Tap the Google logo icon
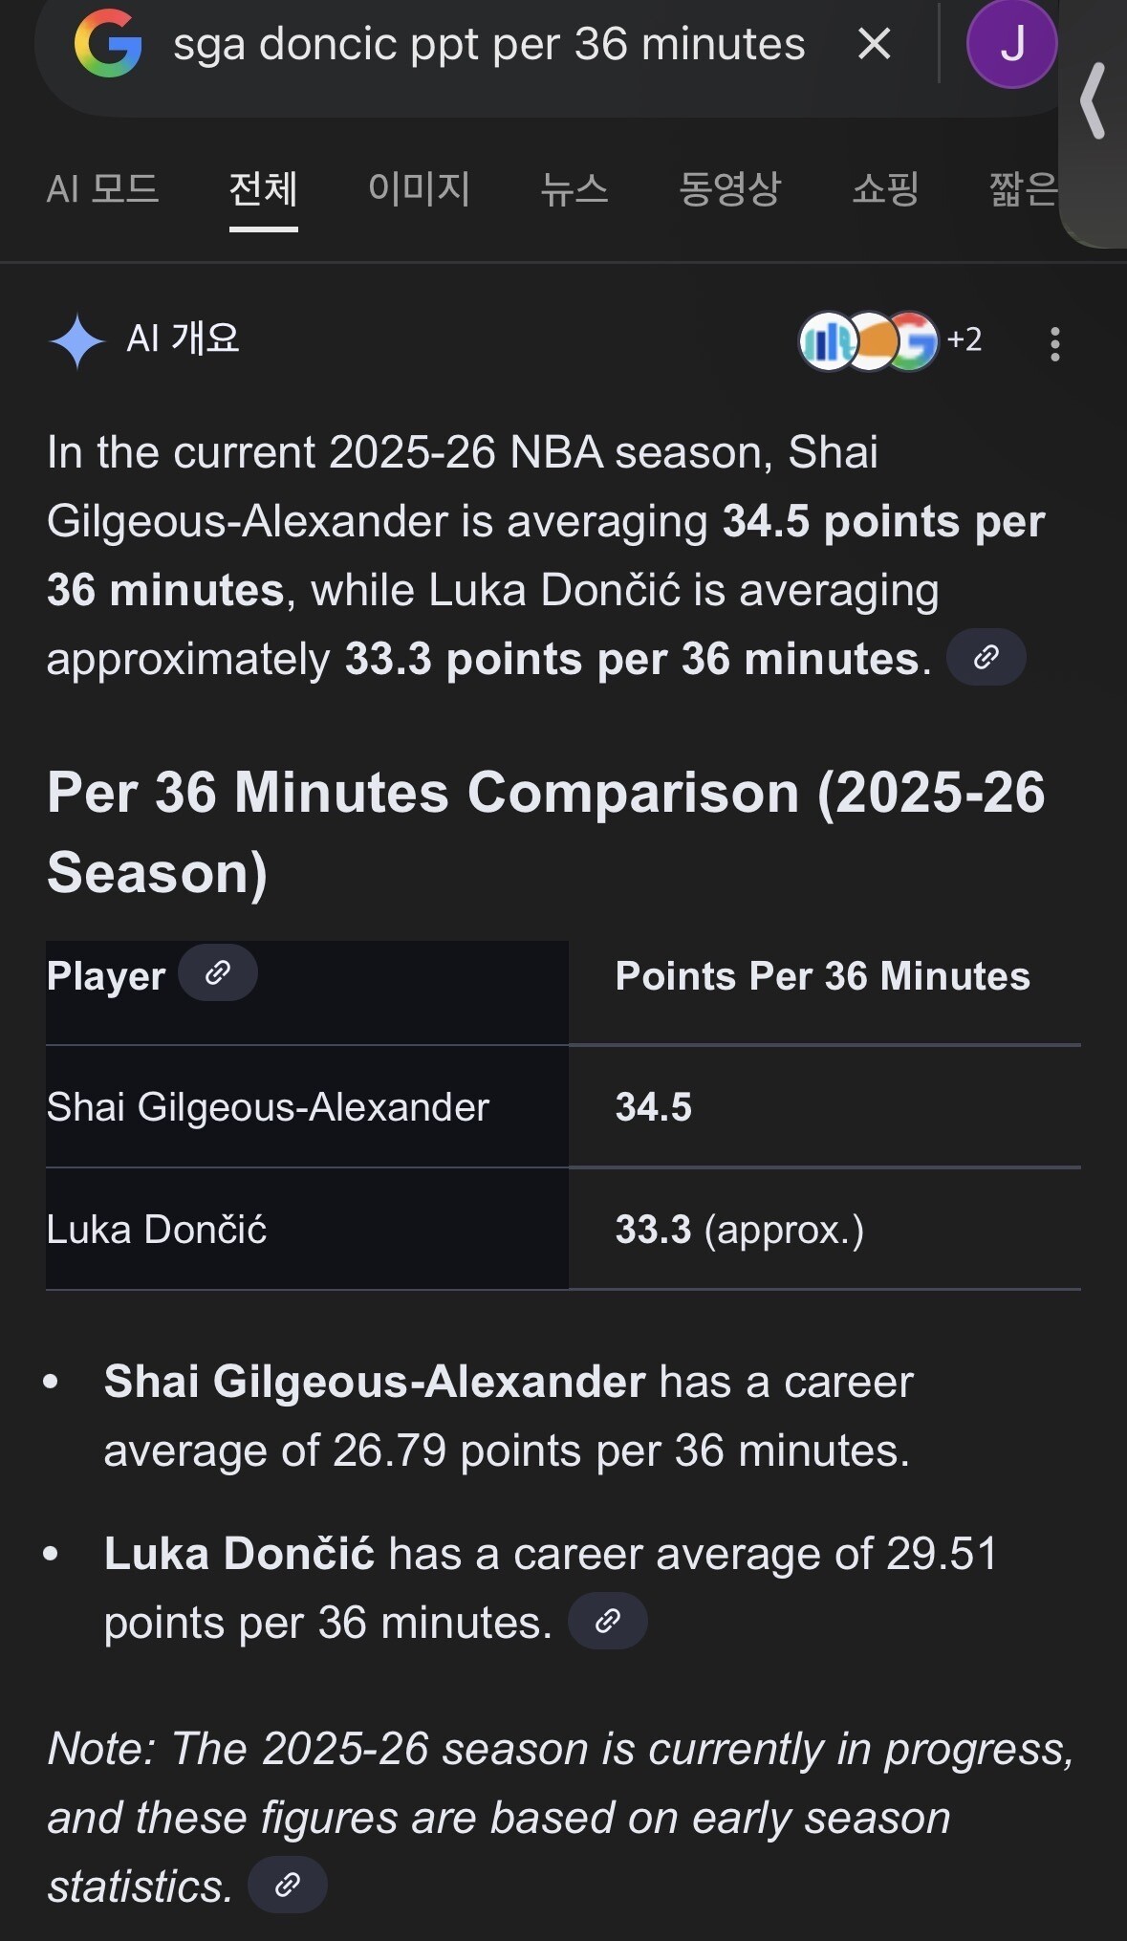1127x1941 pixels. 108,44
